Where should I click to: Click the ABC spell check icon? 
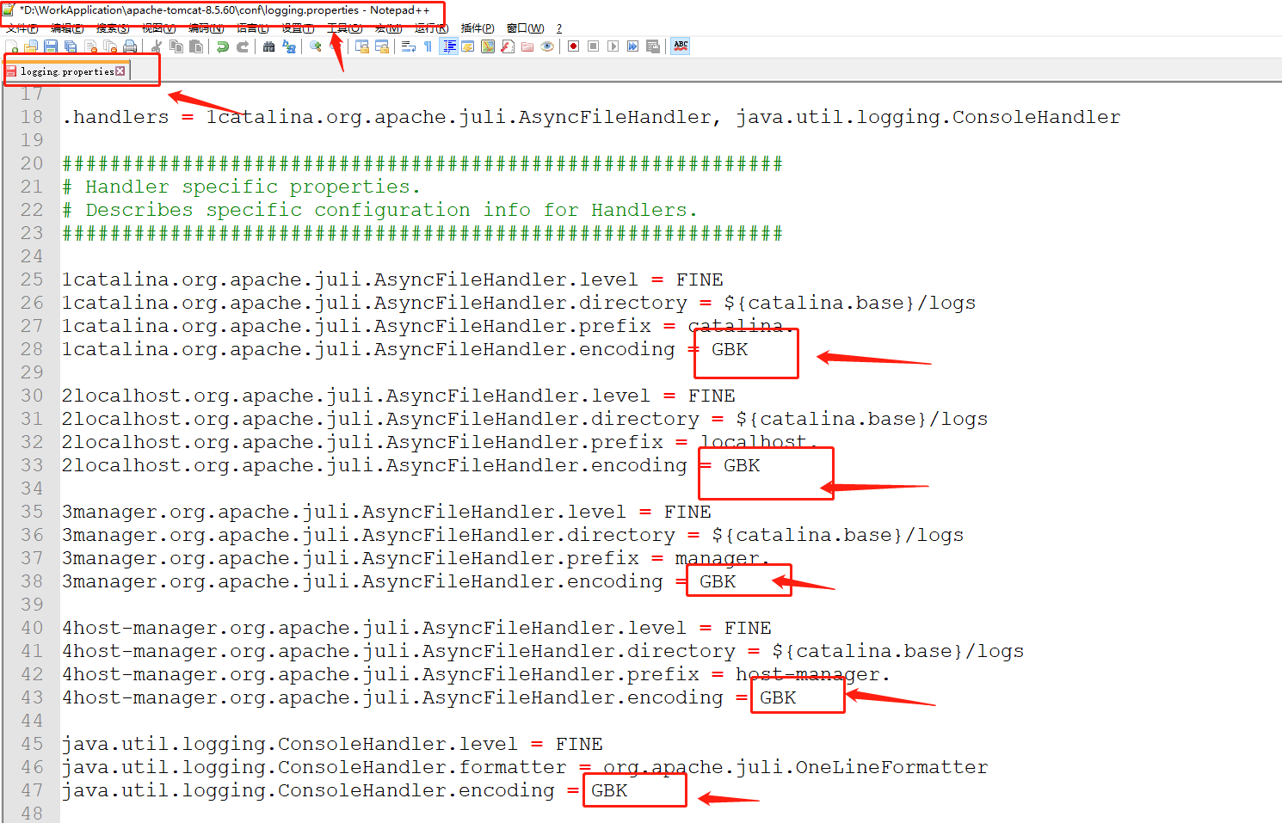point(681,46)
